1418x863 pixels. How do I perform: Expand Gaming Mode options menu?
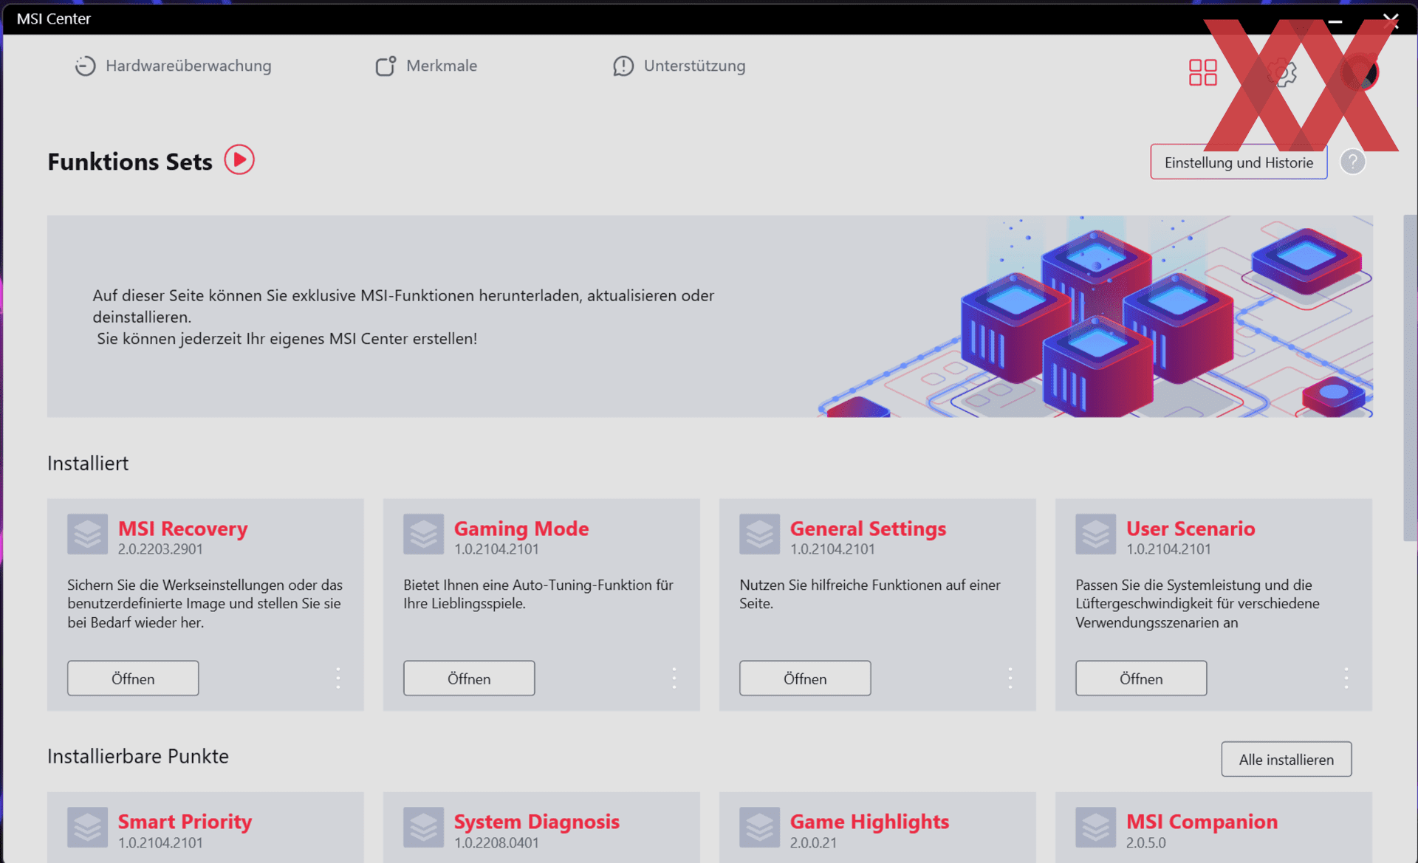[x=674, y=678]
